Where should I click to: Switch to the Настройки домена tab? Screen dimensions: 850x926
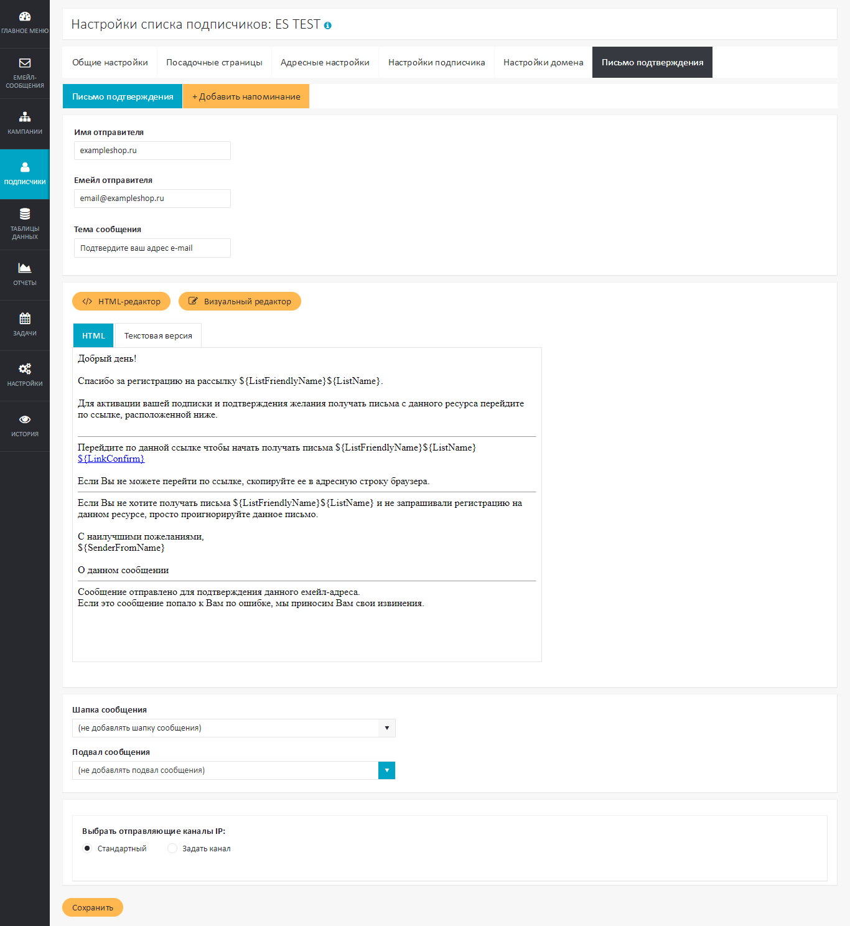point(543,62)
